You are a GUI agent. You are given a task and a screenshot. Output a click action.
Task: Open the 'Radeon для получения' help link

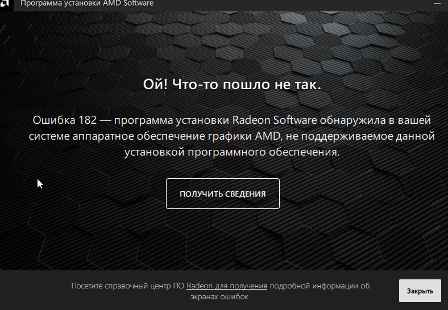[227, 286]
